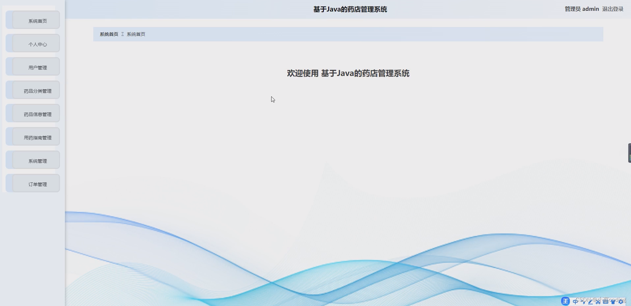The image size is (631, 306).
Task: Click the 退出登录 logout link
Action: pos(613,9)
